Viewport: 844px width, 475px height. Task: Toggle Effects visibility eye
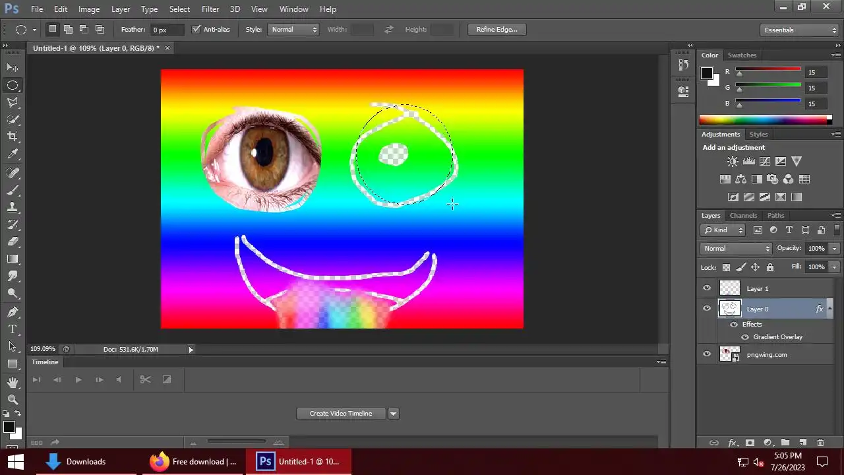click(734, 325)
